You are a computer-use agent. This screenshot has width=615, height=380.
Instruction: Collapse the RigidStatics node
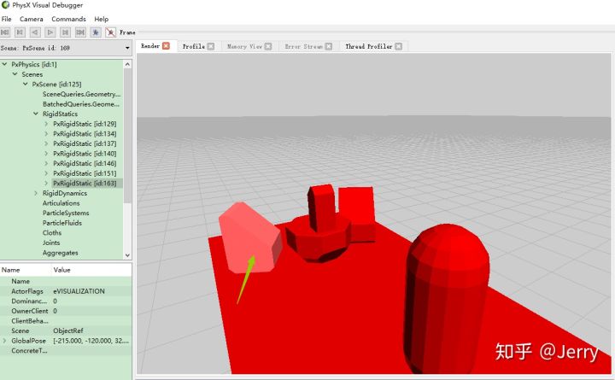[36, 114]
